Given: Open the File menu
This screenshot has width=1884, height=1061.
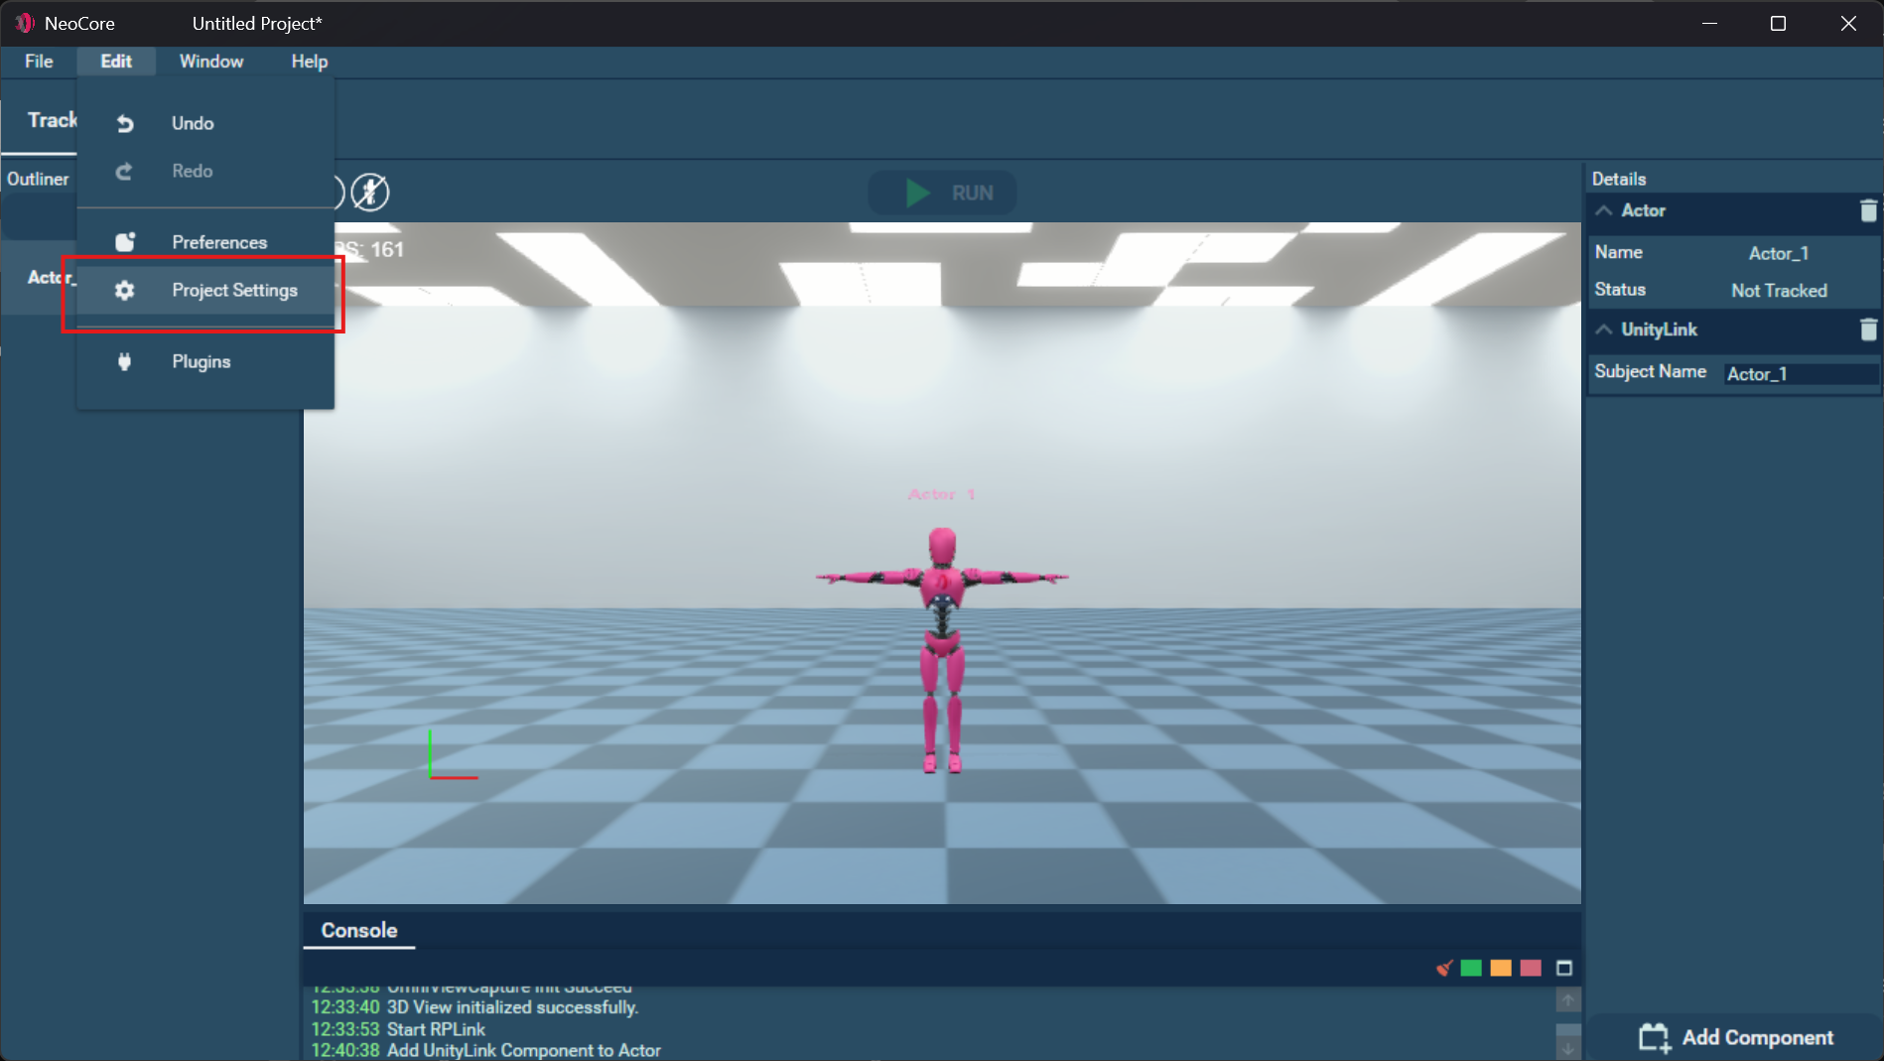Looking at the screenshot, I should tap(39, 62).
